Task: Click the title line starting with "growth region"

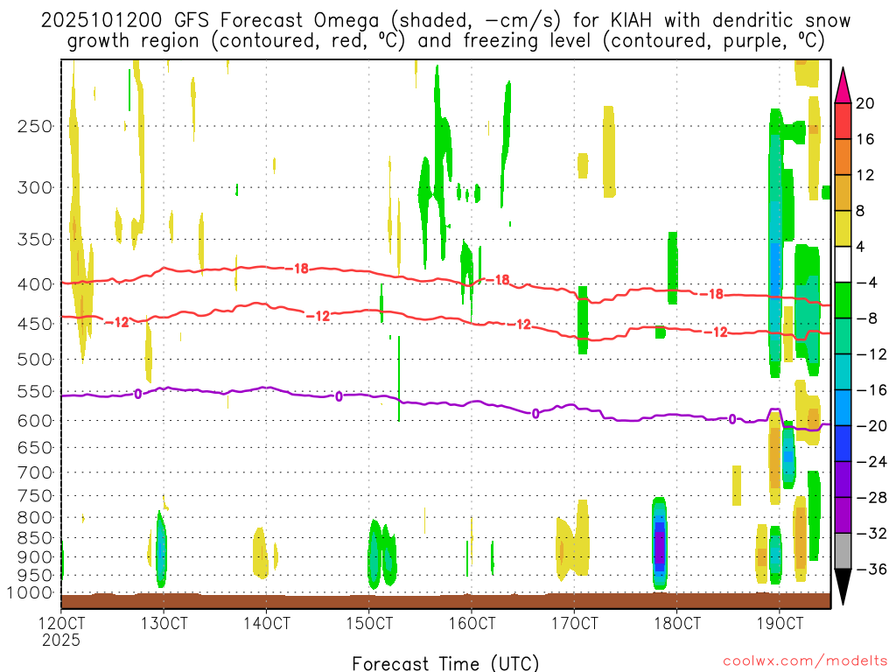Action: [x=445, y=41]
